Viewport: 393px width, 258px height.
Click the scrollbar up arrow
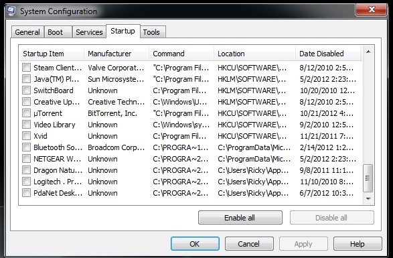[x=368, y=52]
